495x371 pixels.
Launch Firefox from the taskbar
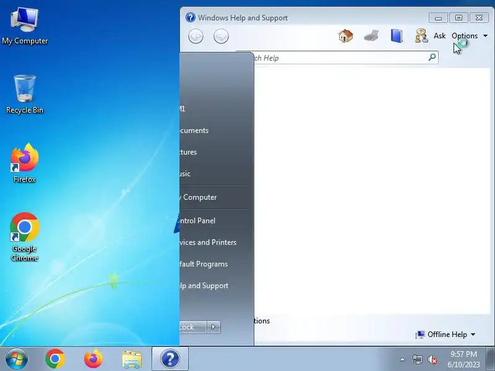pos(93,359)
